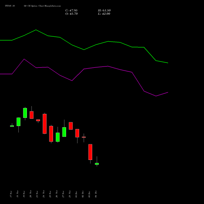This screenshot has height=204, width=204.
Task: Click the 02 Dec date label
Action: 83,194
